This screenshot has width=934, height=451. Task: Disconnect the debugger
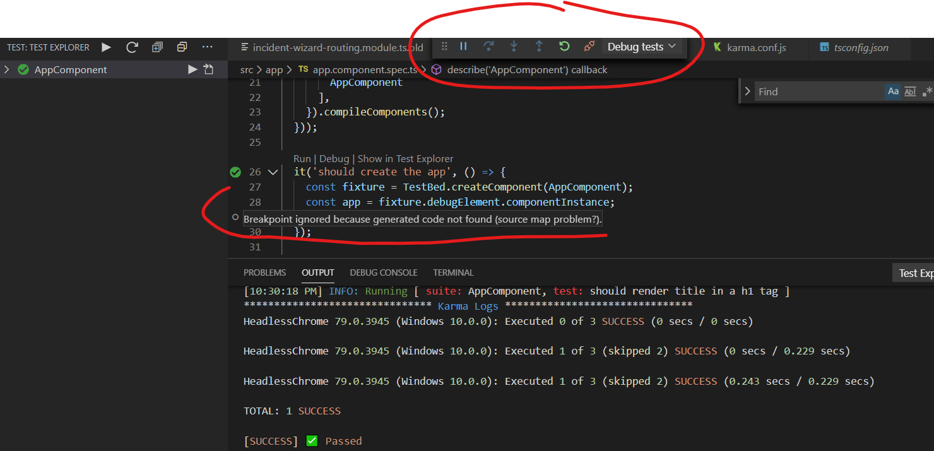[589, 47]
